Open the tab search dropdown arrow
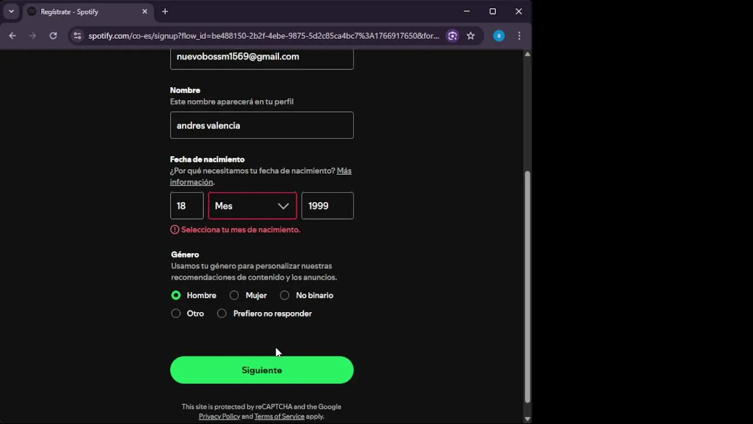This screenshot has width=753, height=424. [x=11, y=11]
